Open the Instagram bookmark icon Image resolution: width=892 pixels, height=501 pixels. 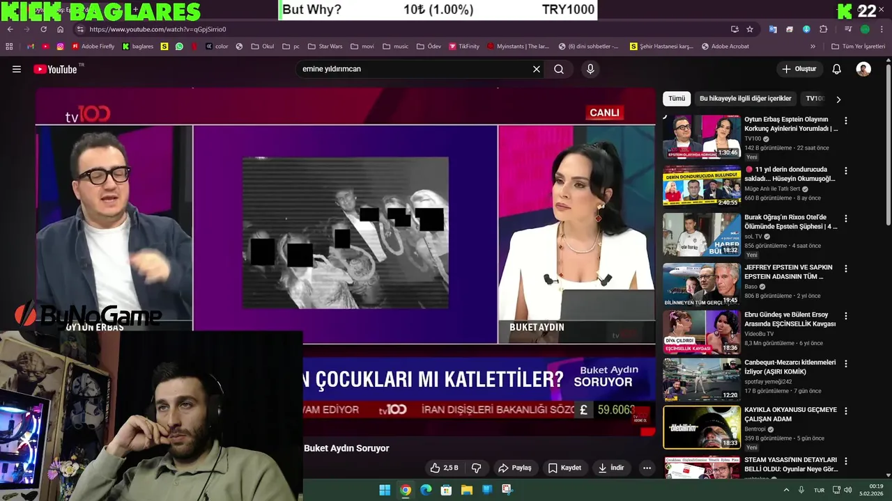[60, 47]
